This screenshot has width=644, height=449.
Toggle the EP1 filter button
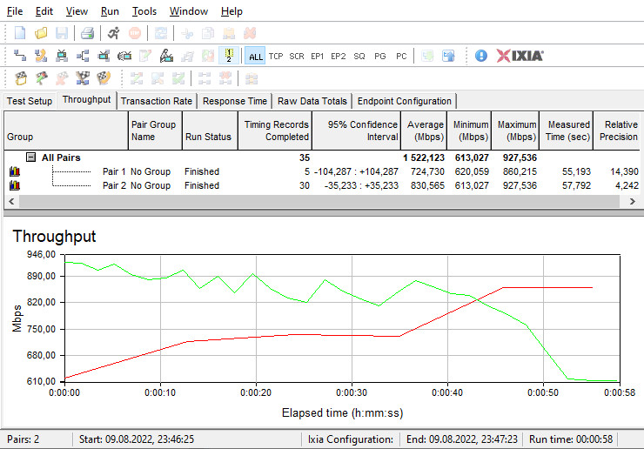pos(317,56)
